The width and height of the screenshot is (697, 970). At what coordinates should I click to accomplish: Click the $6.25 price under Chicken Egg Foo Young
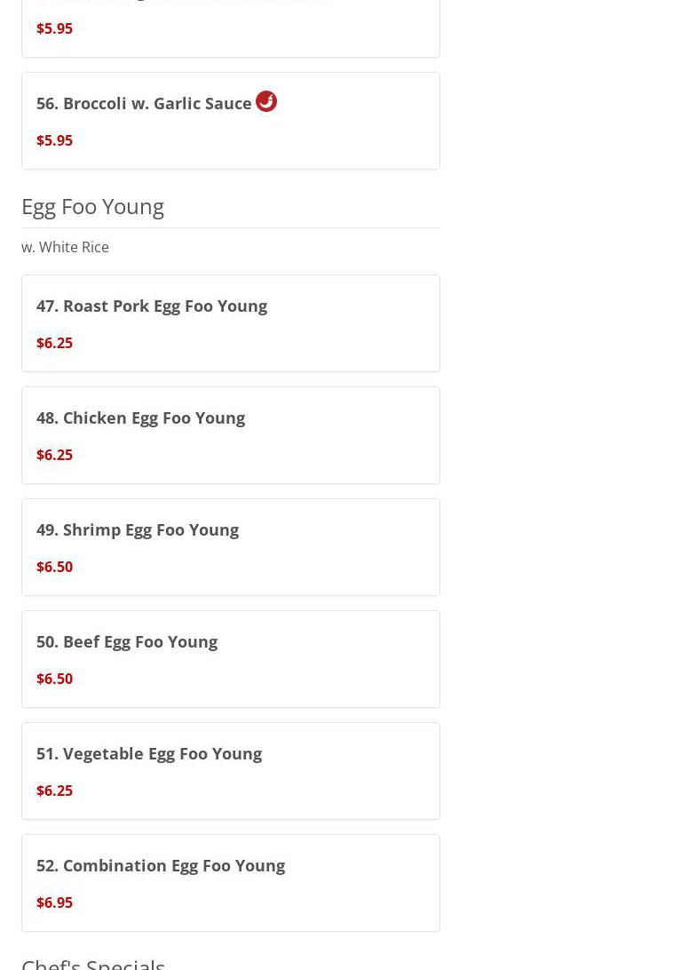pyautogui.click(x=54, y=455)
